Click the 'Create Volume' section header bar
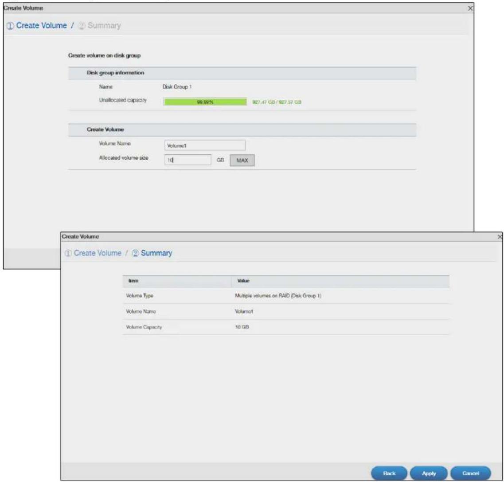This screenshot has width=504, height=482. [242, 129]
